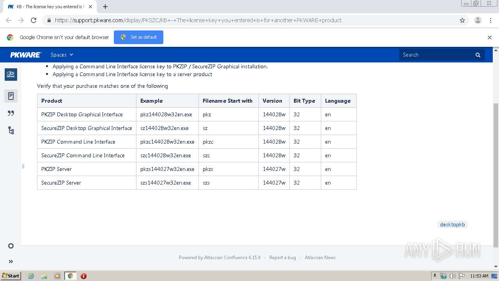The image size is (499, 281).
Task: Open the Atlassian Confluence link in footer
Action: (232, 258)
